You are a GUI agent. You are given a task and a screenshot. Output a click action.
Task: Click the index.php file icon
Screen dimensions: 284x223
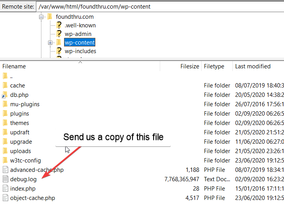[x=5, y=189]
